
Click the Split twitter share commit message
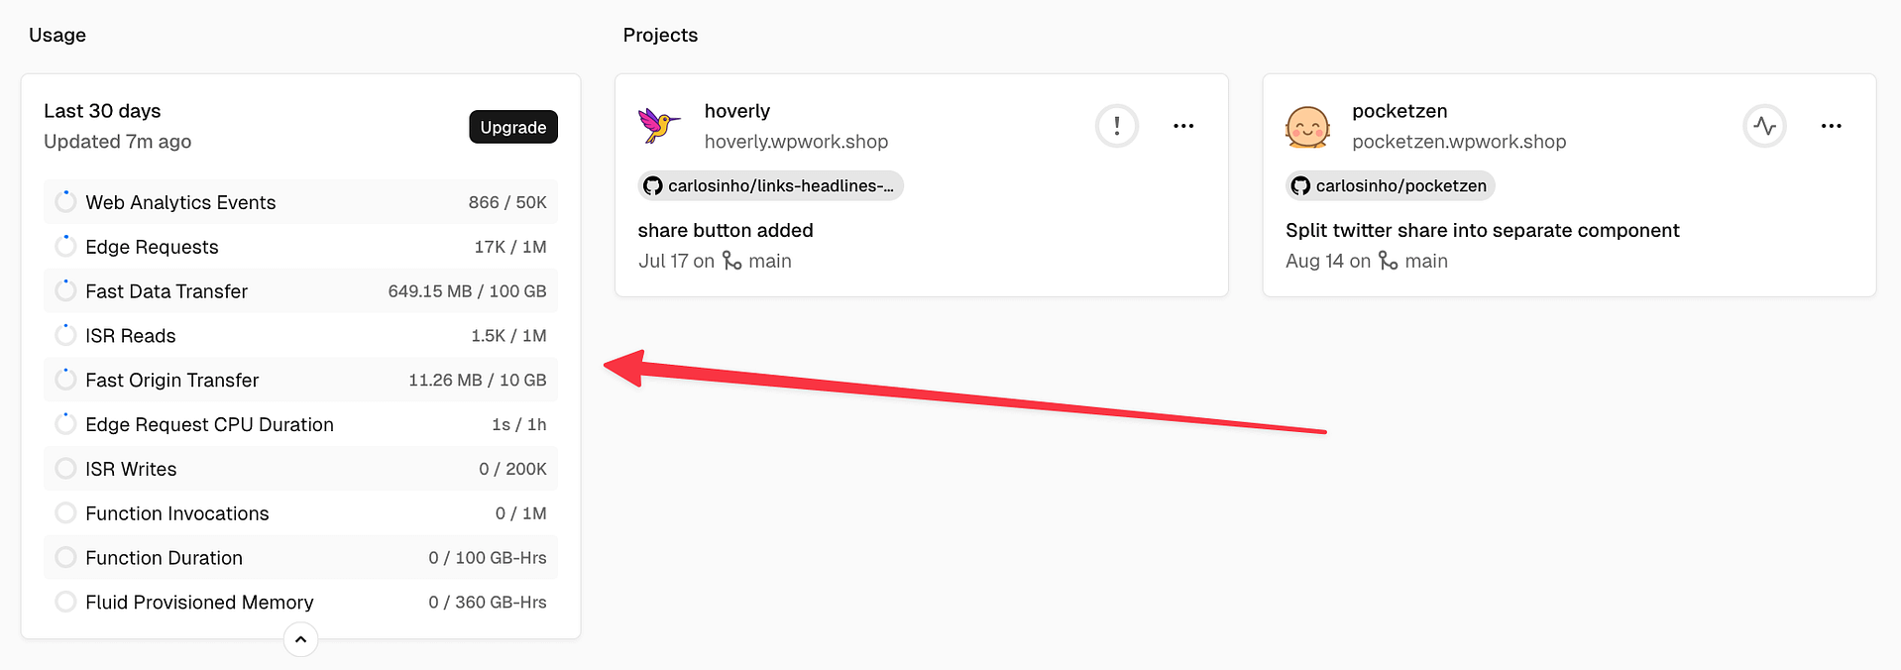click(1483, 230)
